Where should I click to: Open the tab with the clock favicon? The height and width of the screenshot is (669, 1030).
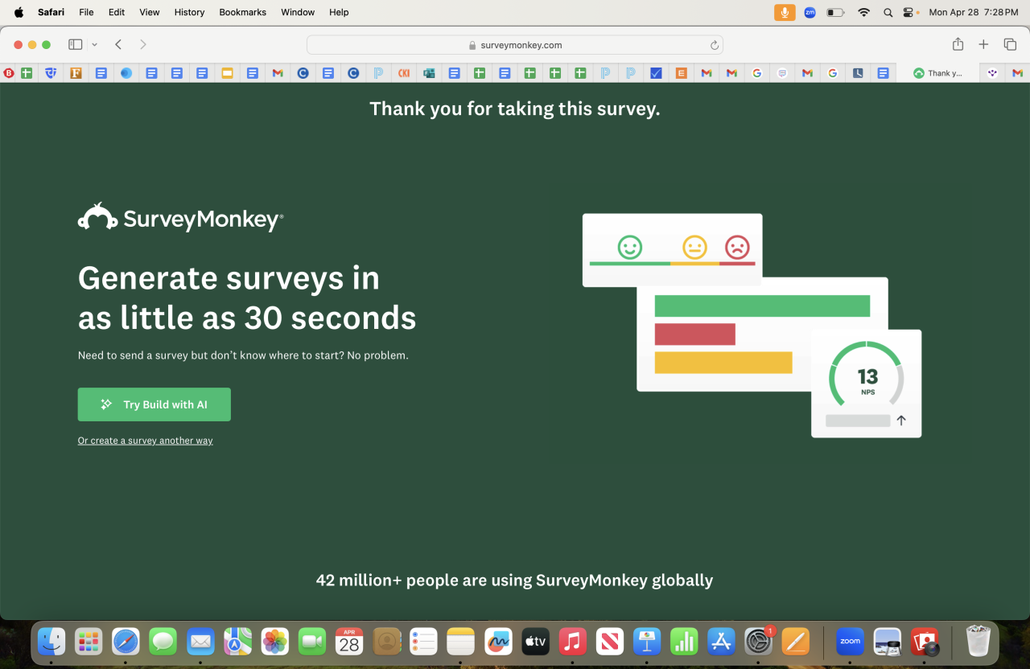[x=858, y=73]
